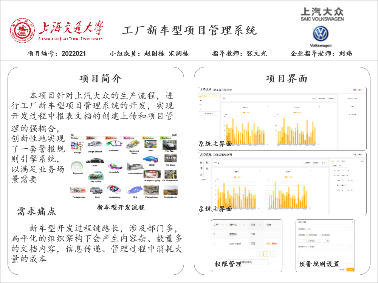Click the next page arrow in pagination
The height and width of the screenshot is (283, 378).
pyautogui.click(x=273, y=254)
